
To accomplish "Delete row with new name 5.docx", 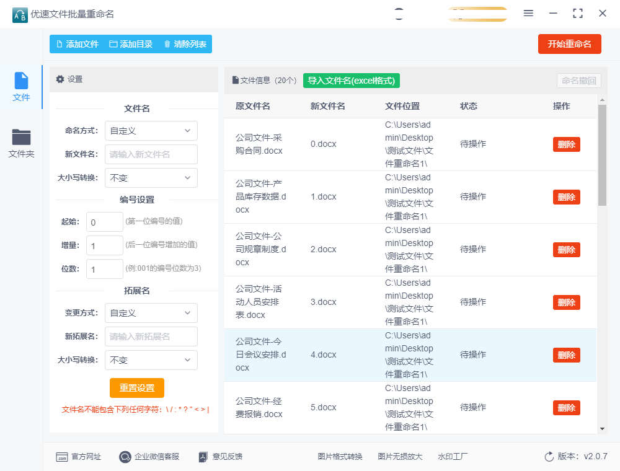I will click(566, 407).
